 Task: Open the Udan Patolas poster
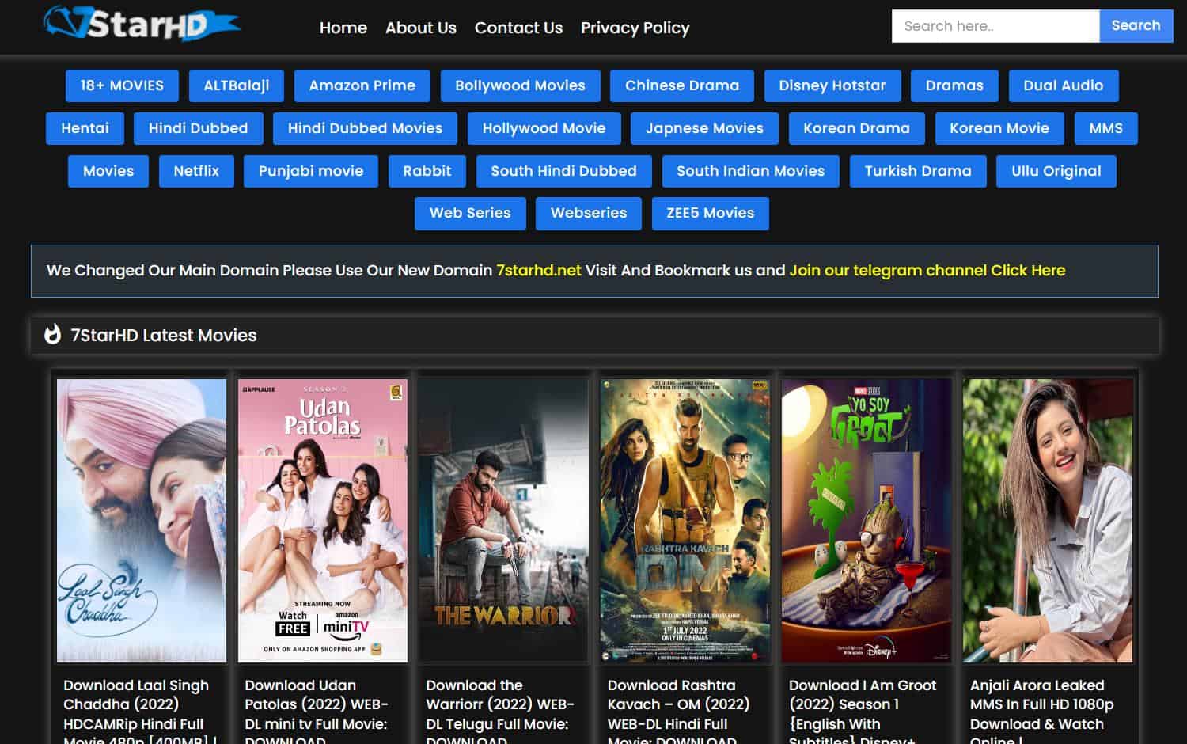[x=323, y=520]
